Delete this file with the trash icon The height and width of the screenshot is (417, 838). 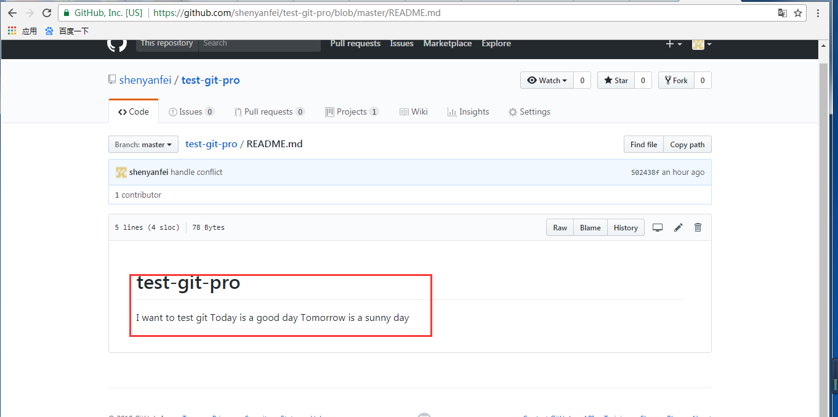tap(698, 227)
